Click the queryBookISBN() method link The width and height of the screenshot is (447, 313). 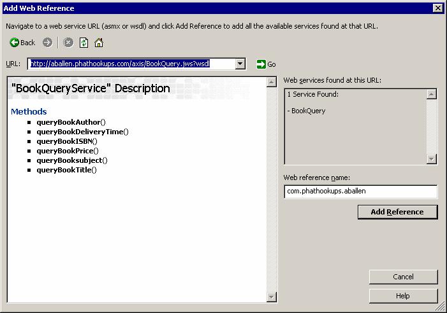pyautogui.click(x=67, y=141)
